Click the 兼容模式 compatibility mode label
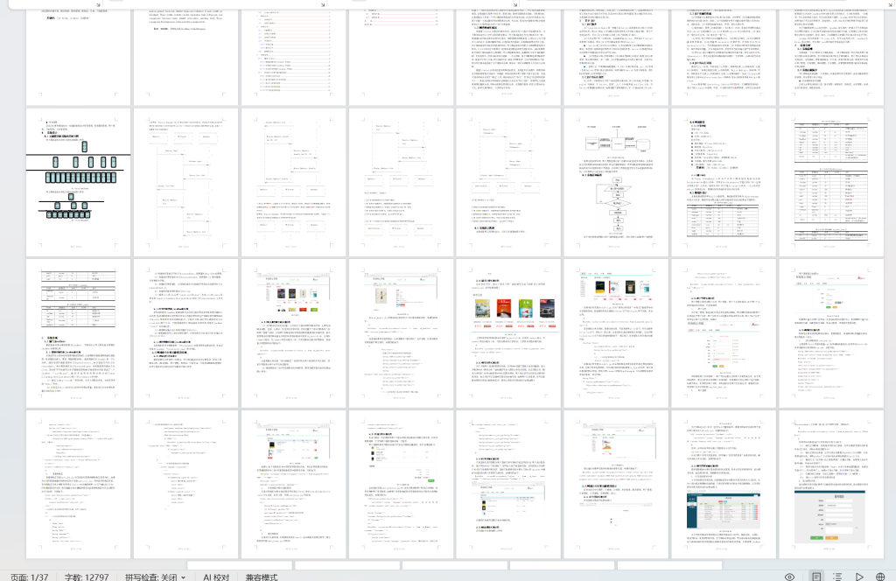The width and height of the screenshot is (896, 581). [x=261, y=577]
